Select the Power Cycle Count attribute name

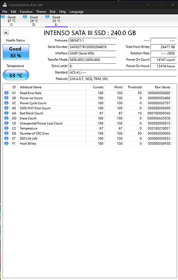(33, 103)
